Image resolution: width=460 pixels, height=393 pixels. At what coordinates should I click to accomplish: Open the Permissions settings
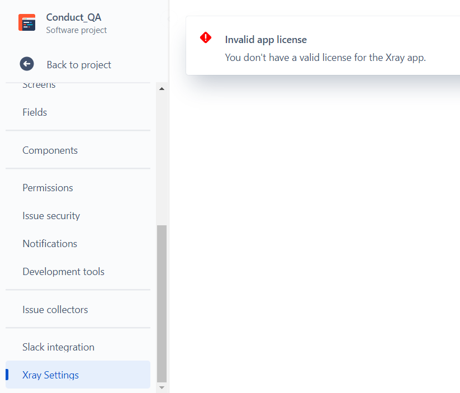point(48,187)
